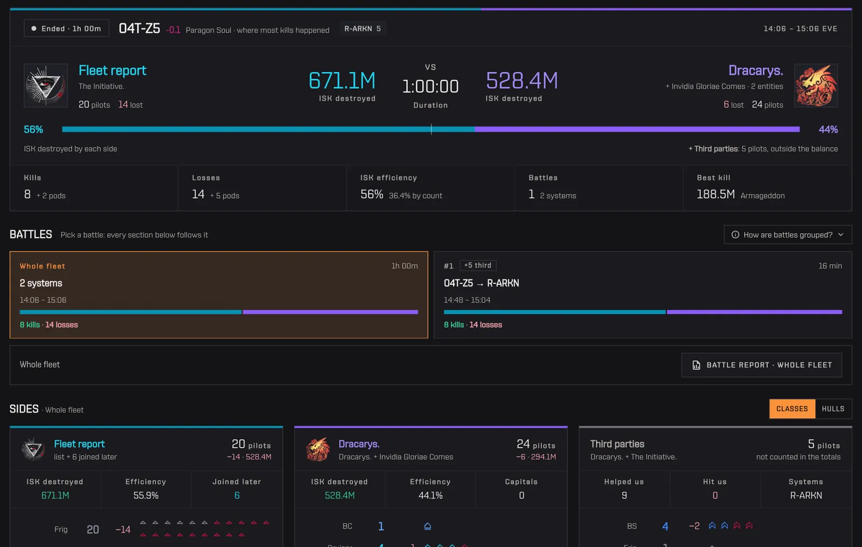
Task: Click the '14:48 – 15:04' battle time
Action: tap(467, 300)
